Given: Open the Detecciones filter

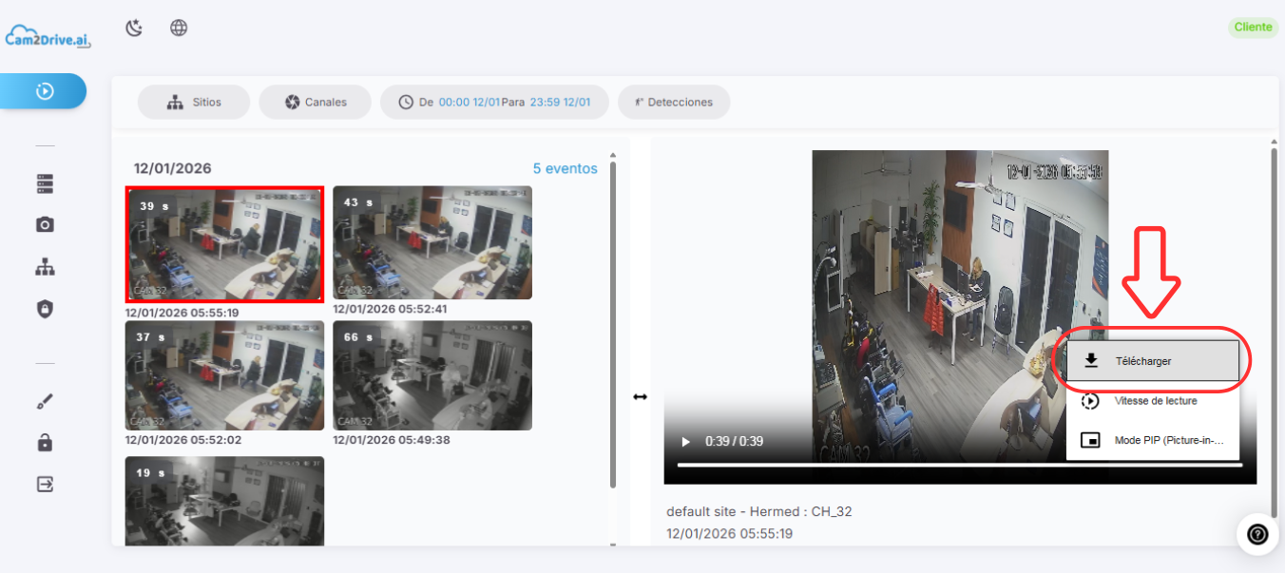Looking at the screenshot, I should tap(674, 102).
